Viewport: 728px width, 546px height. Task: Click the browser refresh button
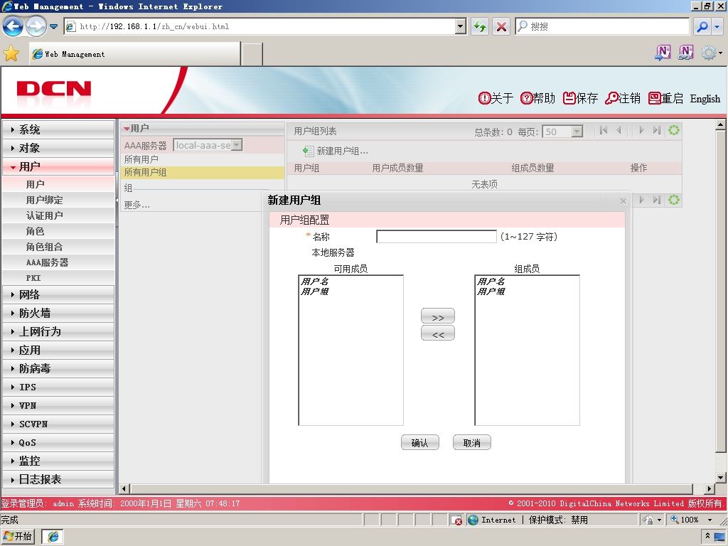click(480, 26)
